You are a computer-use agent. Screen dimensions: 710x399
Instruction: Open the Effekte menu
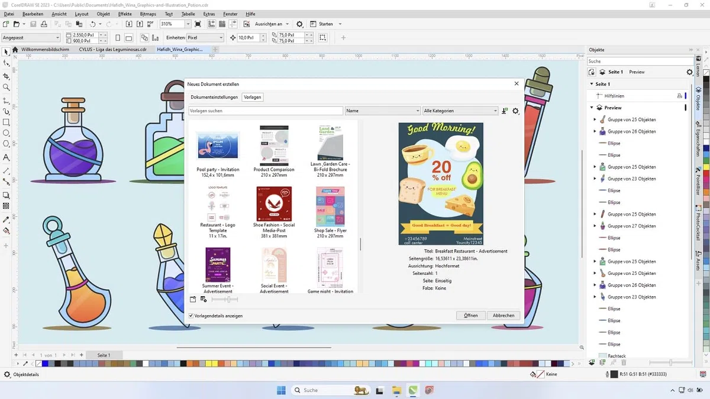[125, 14]
